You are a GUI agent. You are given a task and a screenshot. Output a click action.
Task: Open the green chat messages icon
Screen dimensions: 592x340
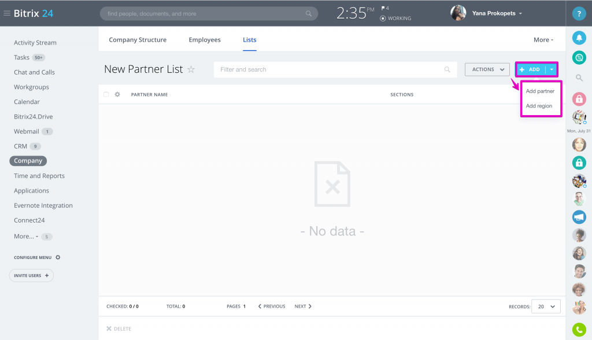point(579,57)
